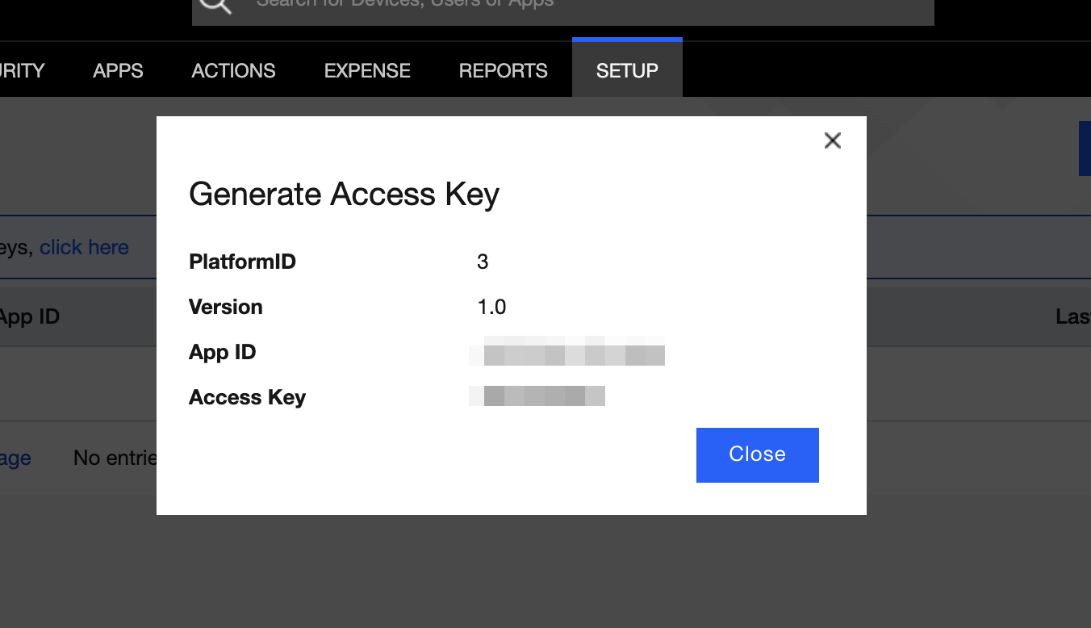Open the REPORTS tab
Image resolution: width=1091 pixels, height=628 pixels.
(503, 71)
